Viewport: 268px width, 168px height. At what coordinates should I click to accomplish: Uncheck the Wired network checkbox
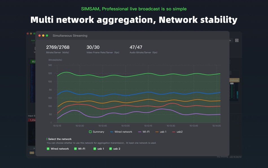tap(48, 149)
